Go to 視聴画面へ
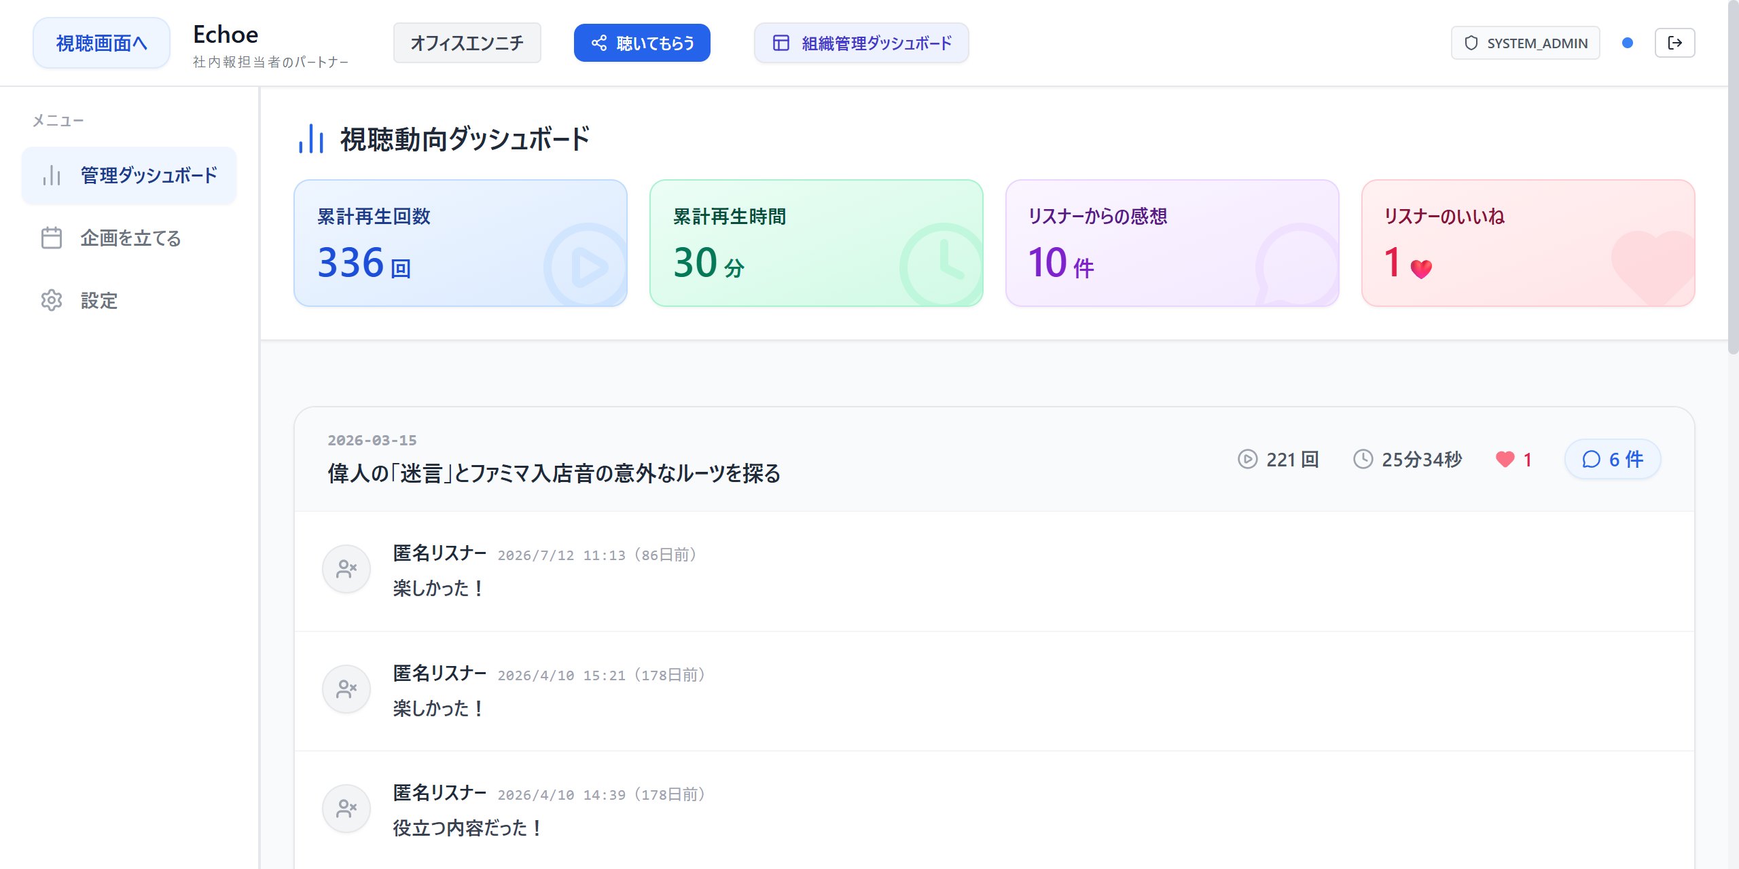1739x869 pixels. (x=101, y=43)
